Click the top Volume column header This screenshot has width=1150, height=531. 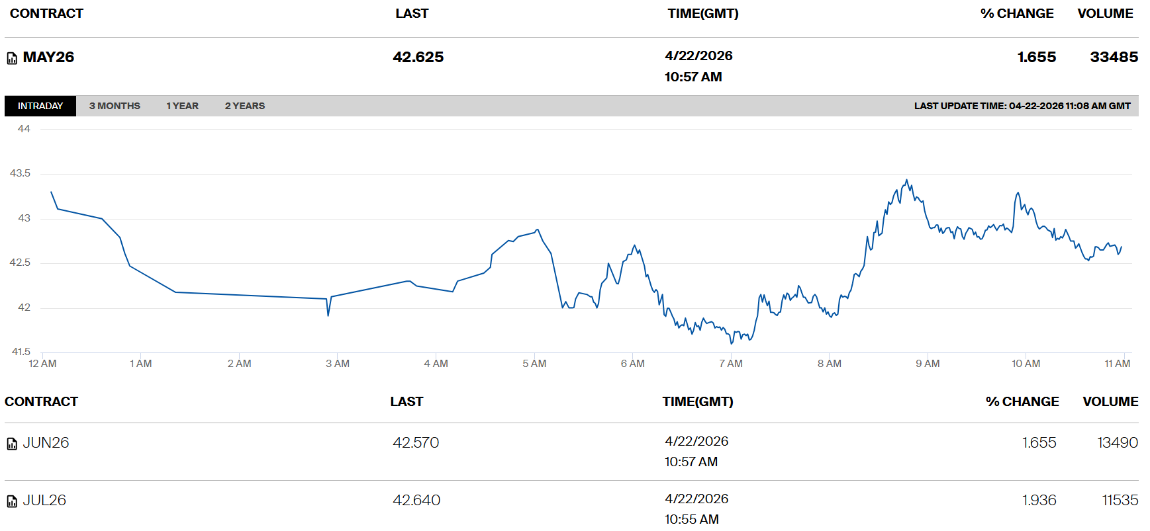pos(1105,14)
